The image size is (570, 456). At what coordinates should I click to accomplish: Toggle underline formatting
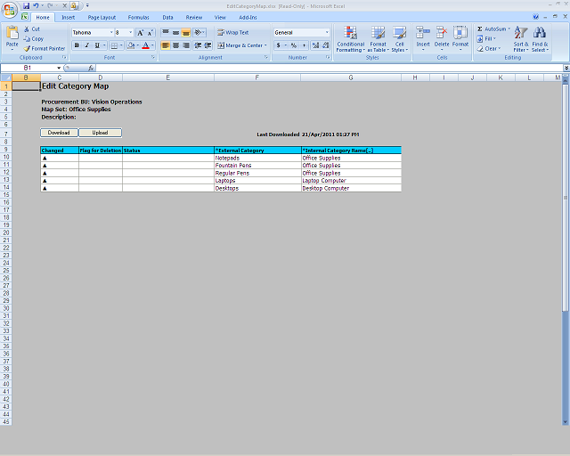click(x=97, y=45)
